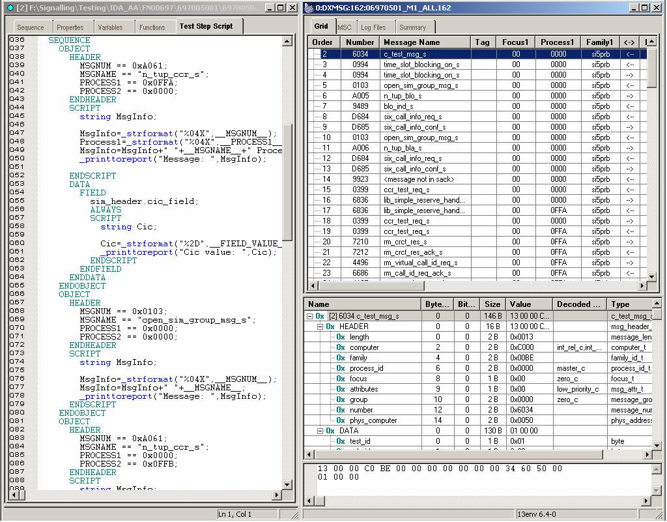The height and width of the screenshot is (522, 667).
Task: Collapse the HEADER tree node
Action: click(x=320, y=326)
